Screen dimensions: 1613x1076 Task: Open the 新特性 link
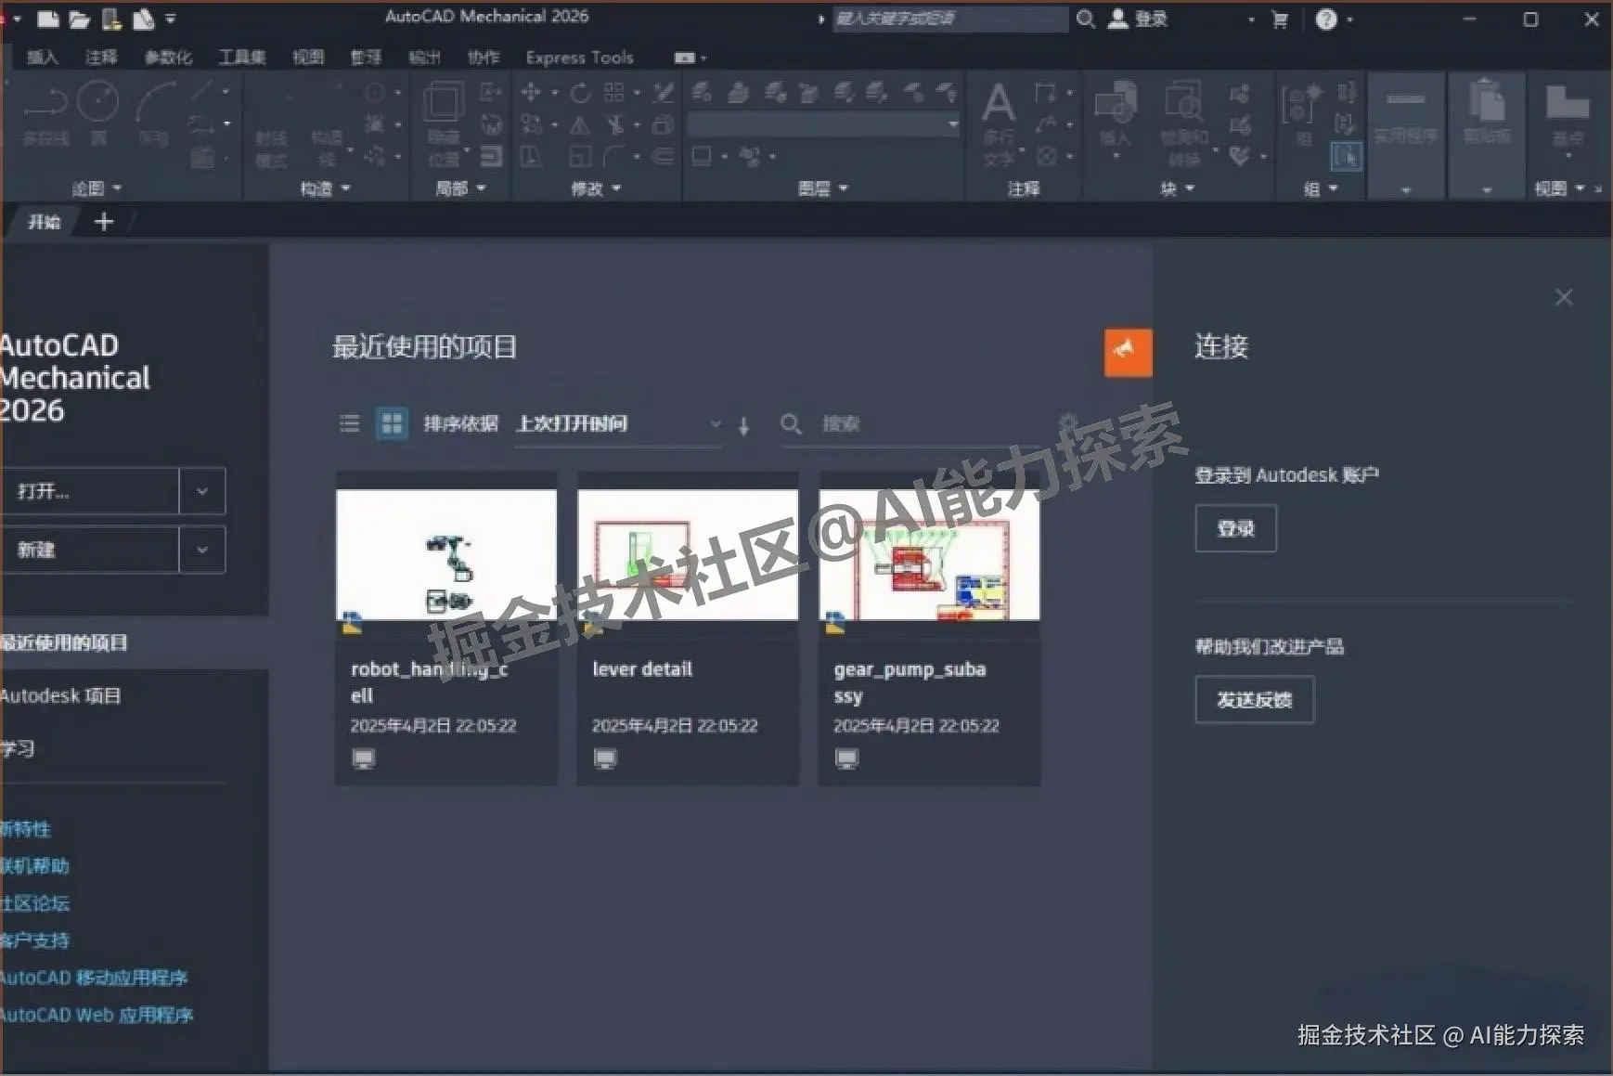tap(26, 829)
